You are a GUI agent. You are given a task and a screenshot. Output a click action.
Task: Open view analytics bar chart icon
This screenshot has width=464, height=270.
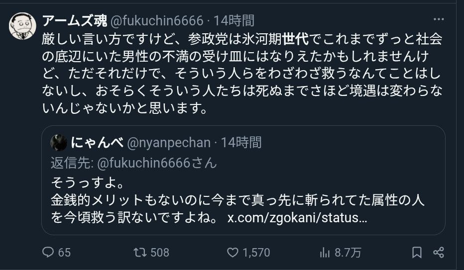325,253
